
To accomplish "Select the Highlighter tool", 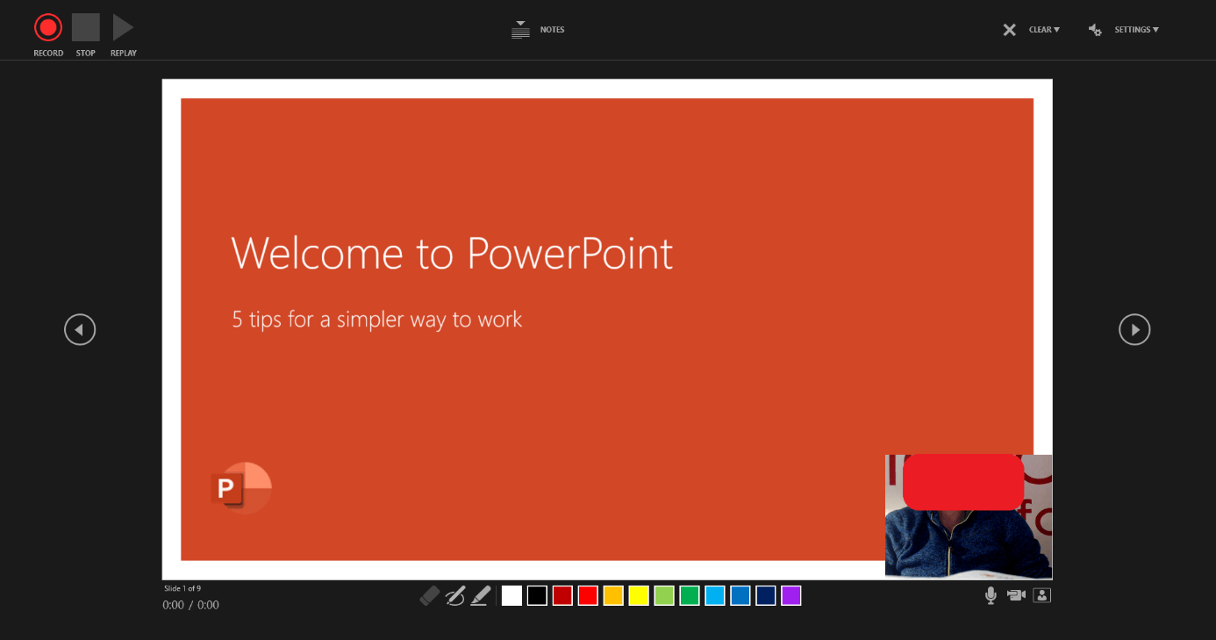I will [480, 596].
